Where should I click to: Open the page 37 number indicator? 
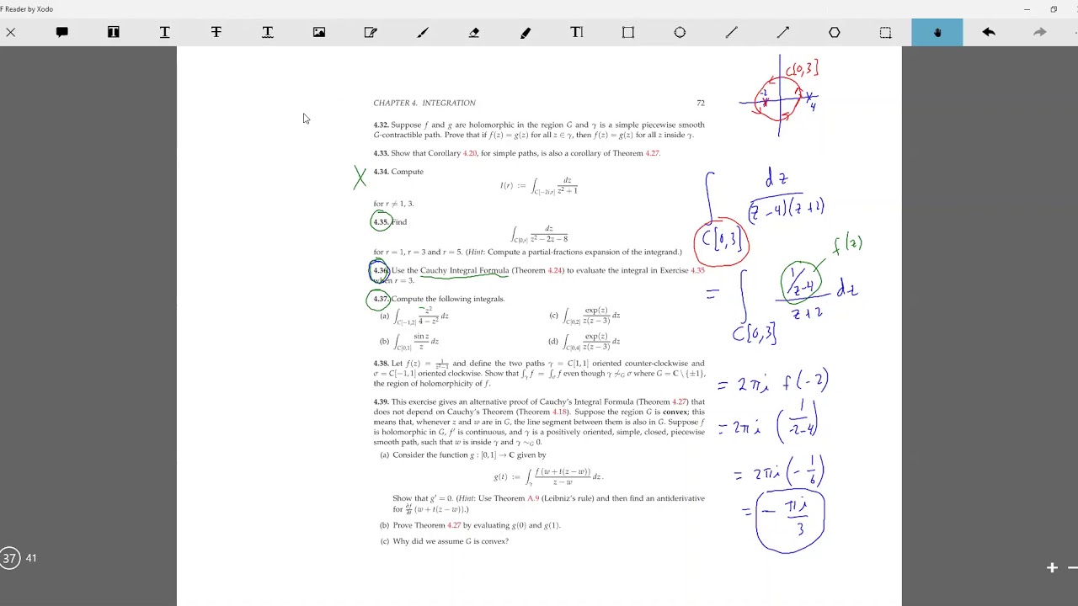[9, 558]
